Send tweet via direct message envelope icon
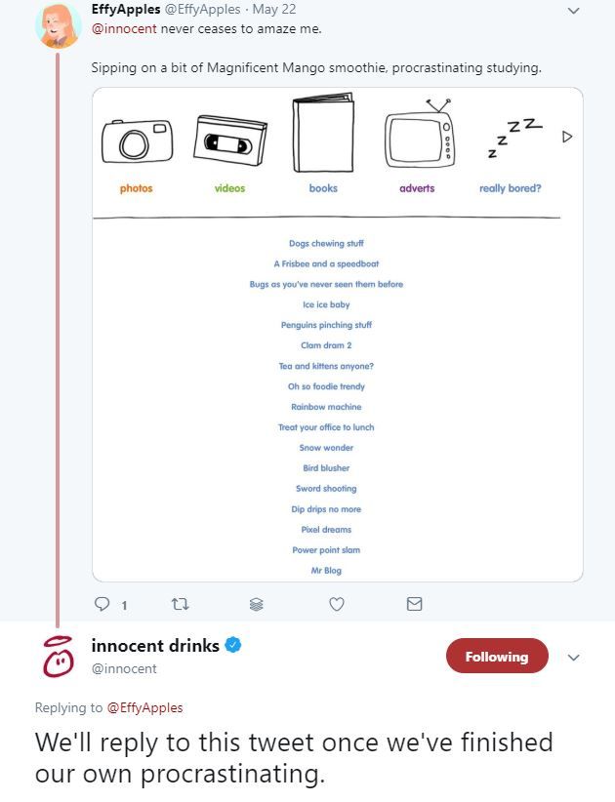Image resolution: width=615 pixels, height=802 pixels. tap(414, 604)
